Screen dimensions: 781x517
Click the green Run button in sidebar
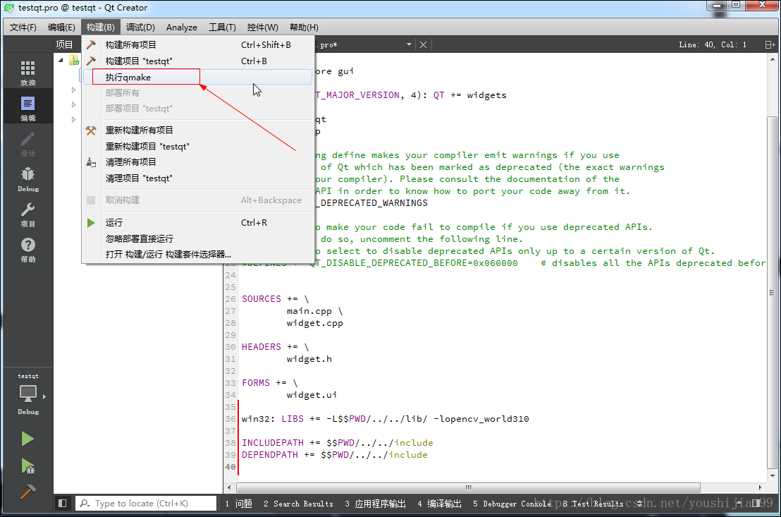pos(27,439)
